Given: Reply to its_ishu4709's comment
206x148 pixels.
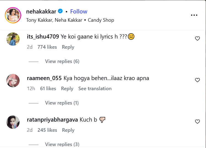Looking at the screenshot, I should coord(68,47).
